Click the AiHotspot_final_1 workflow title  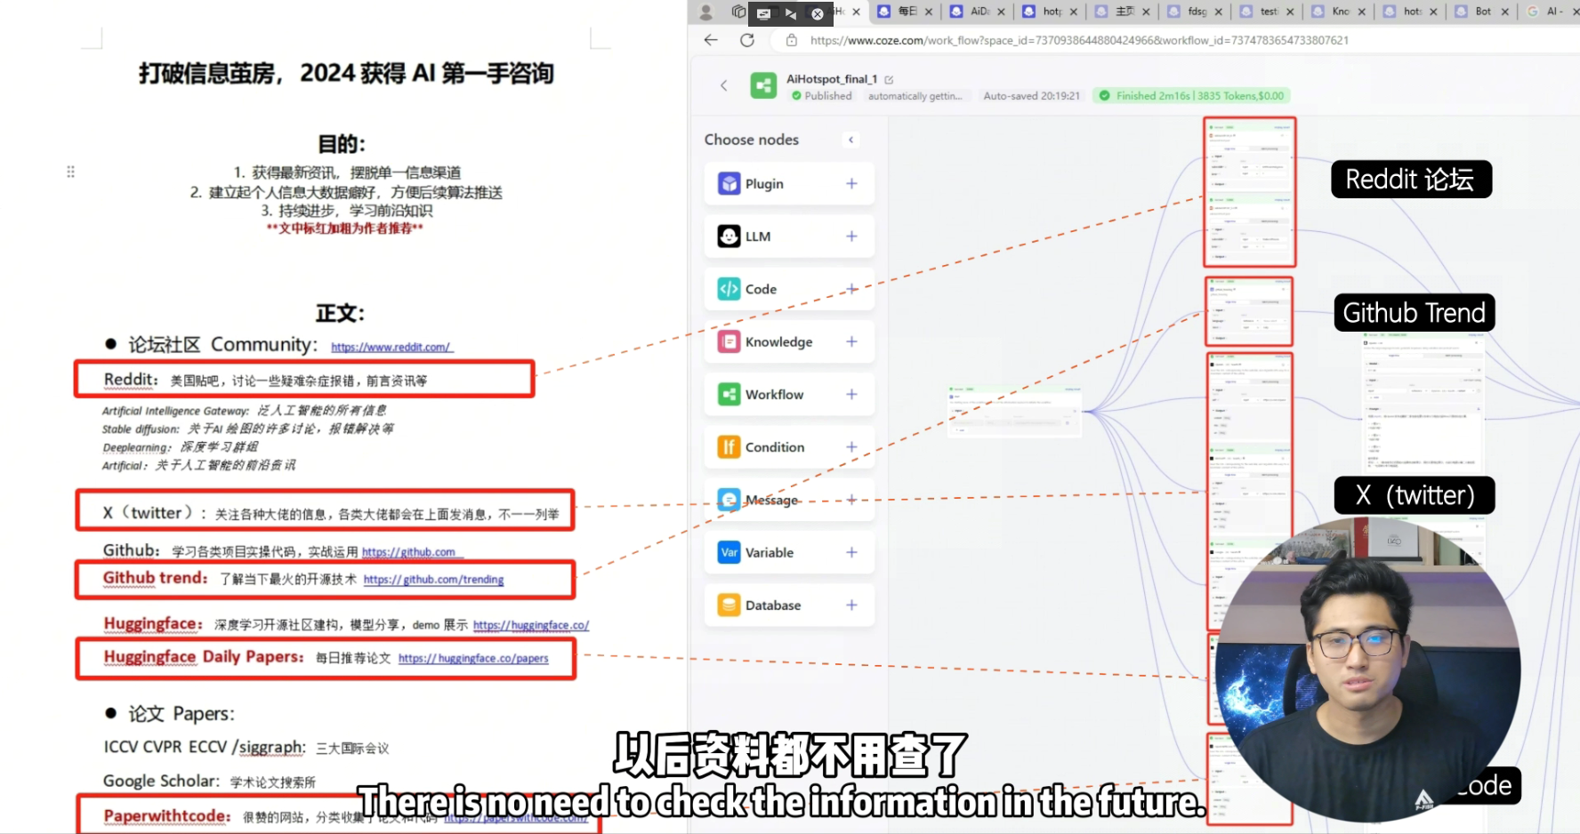point(832,79)
